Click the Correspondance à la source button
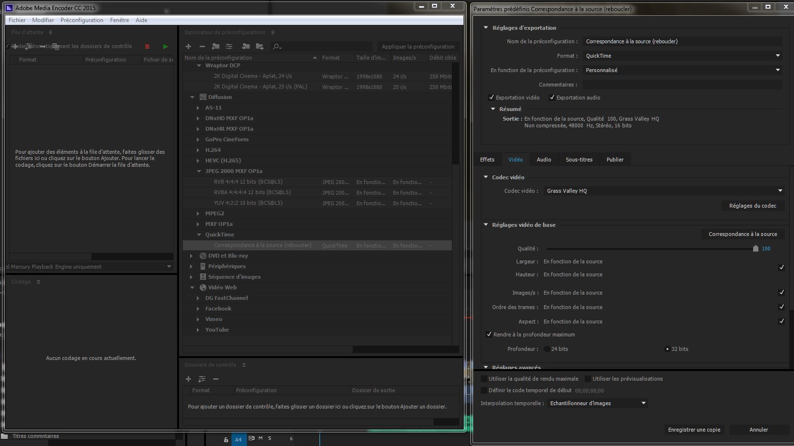 (743, 234)
